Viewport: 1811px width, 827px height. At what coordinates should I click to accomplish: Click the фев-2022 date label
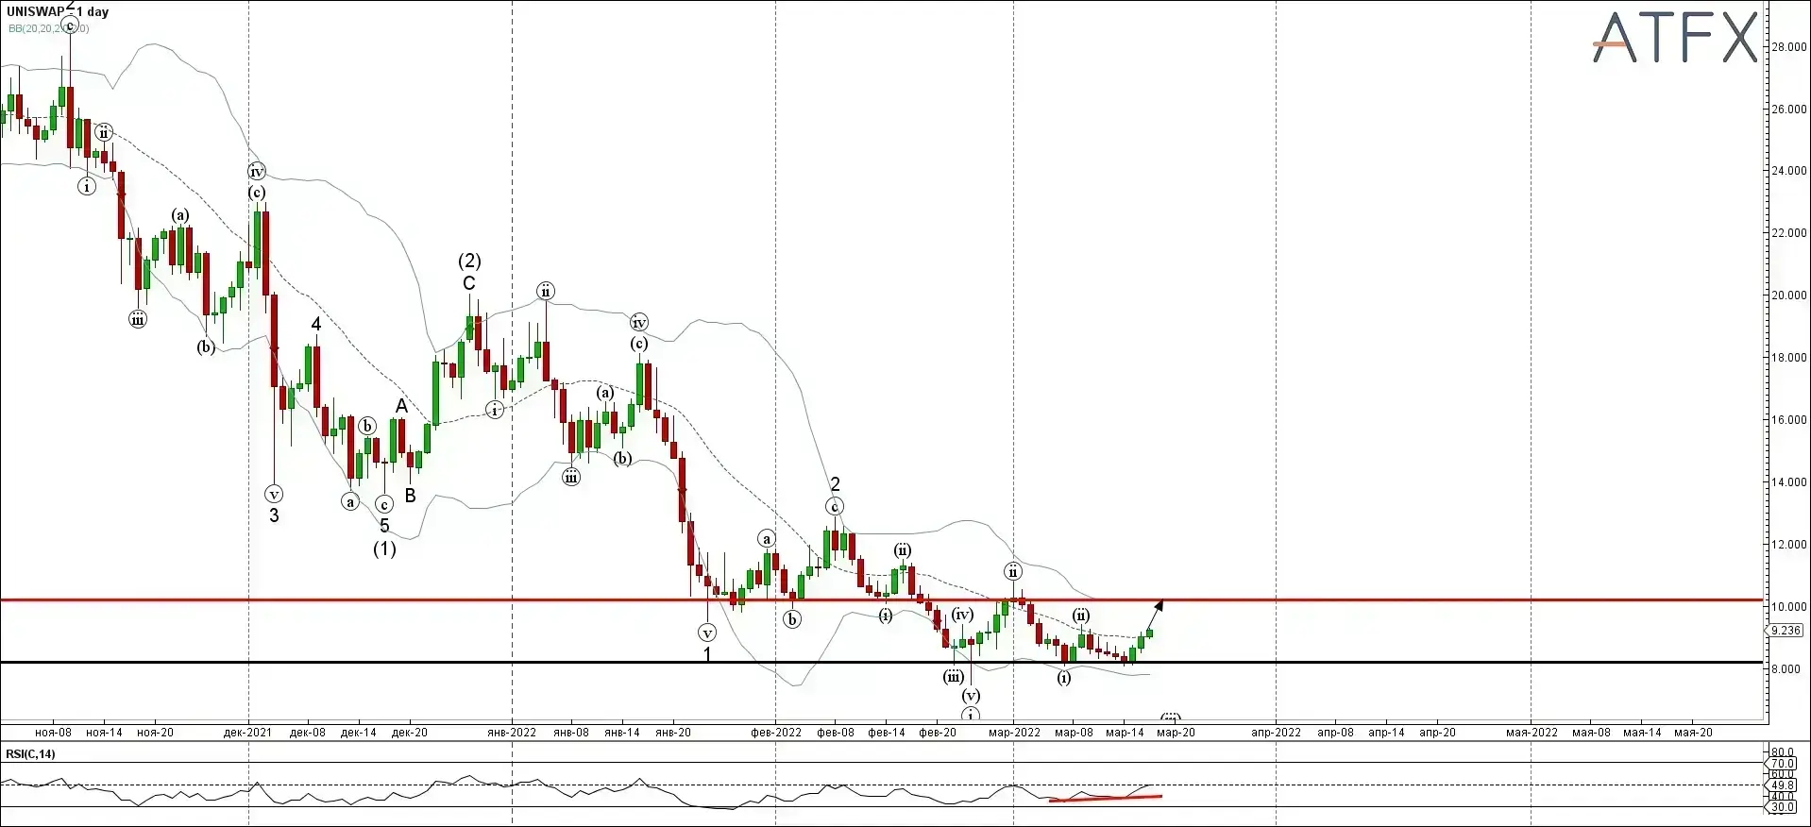point(776,732)
